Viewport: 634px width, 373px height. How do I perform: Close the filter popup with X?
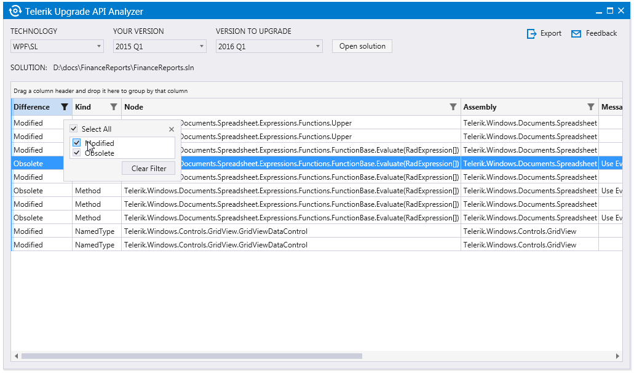click(172, 129)
